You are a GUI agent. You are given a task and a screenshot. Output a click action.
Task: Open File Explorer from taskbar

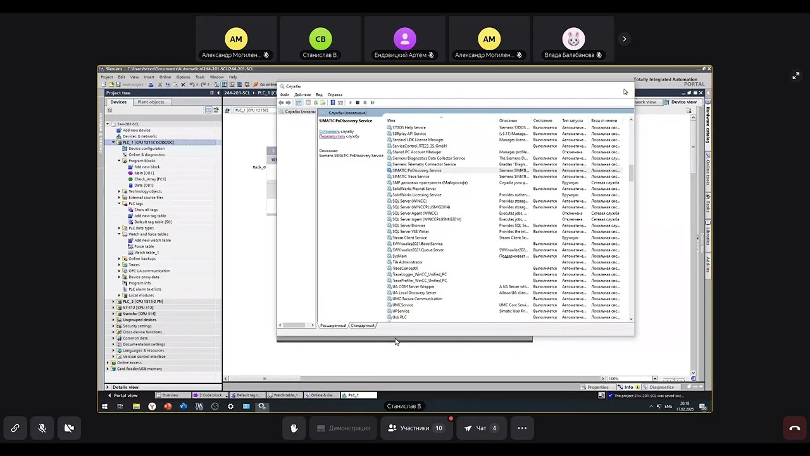136,407
